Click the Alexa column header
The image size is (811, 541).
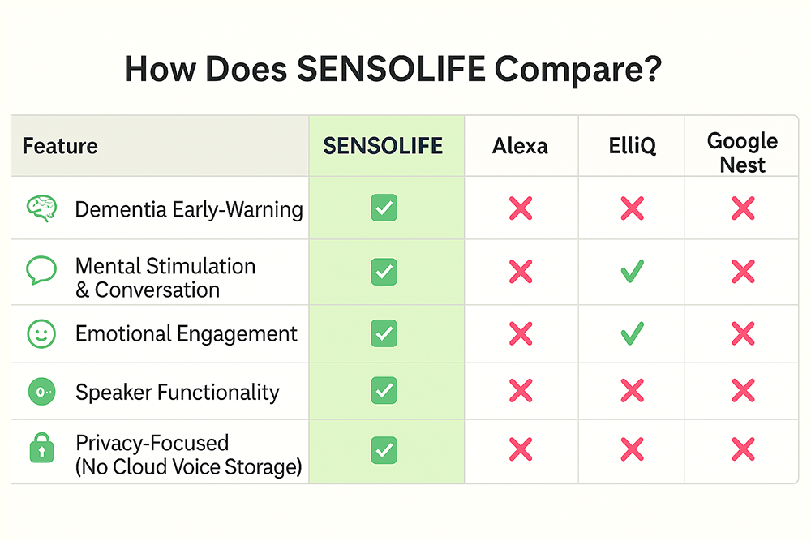520,146
